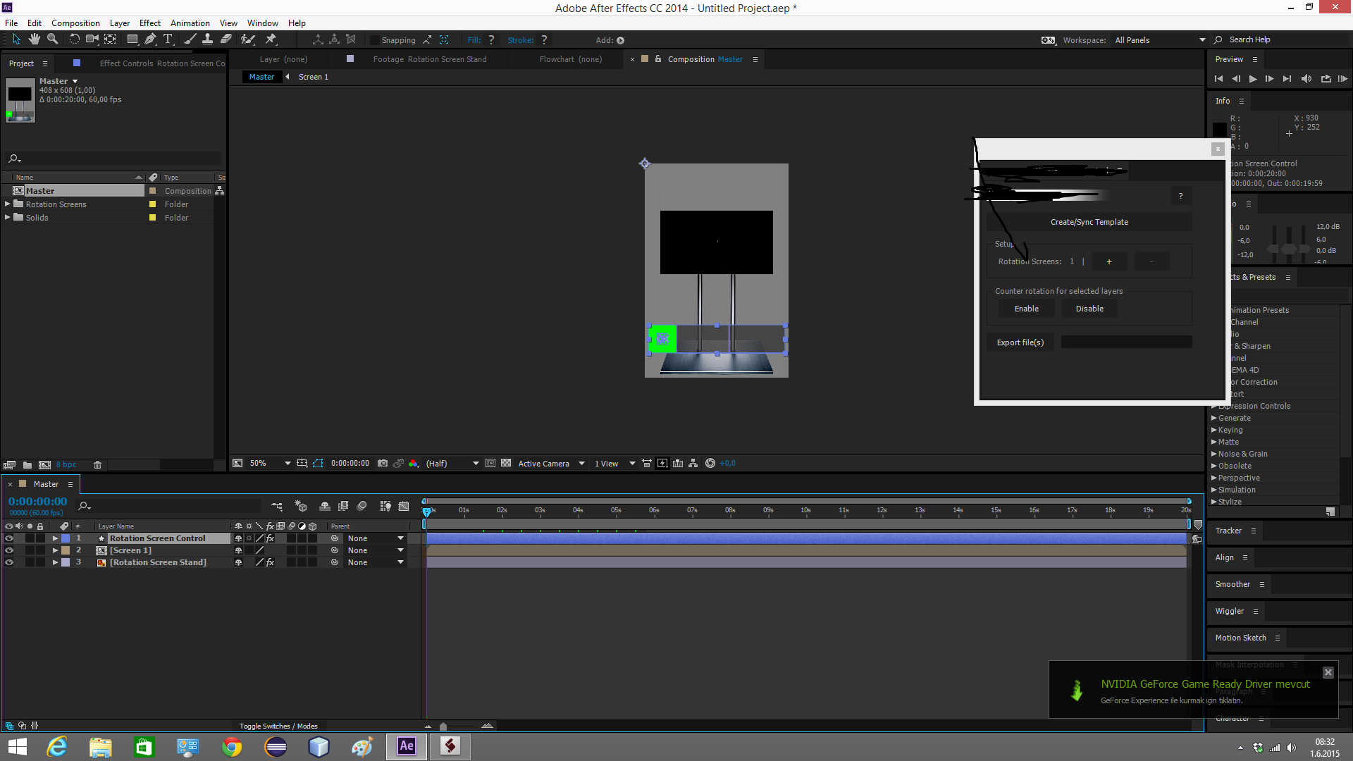This screenshot has width=1353, height=761.
Task: Open the Animation menu
Action: point(190,23)
